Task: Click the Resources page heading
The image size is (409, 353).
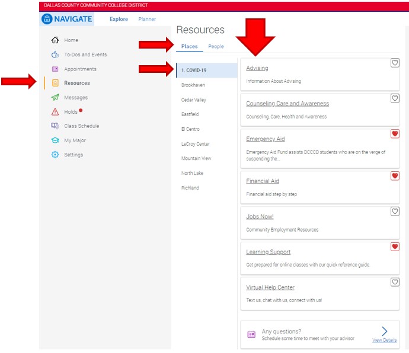Action: point(200,30)
